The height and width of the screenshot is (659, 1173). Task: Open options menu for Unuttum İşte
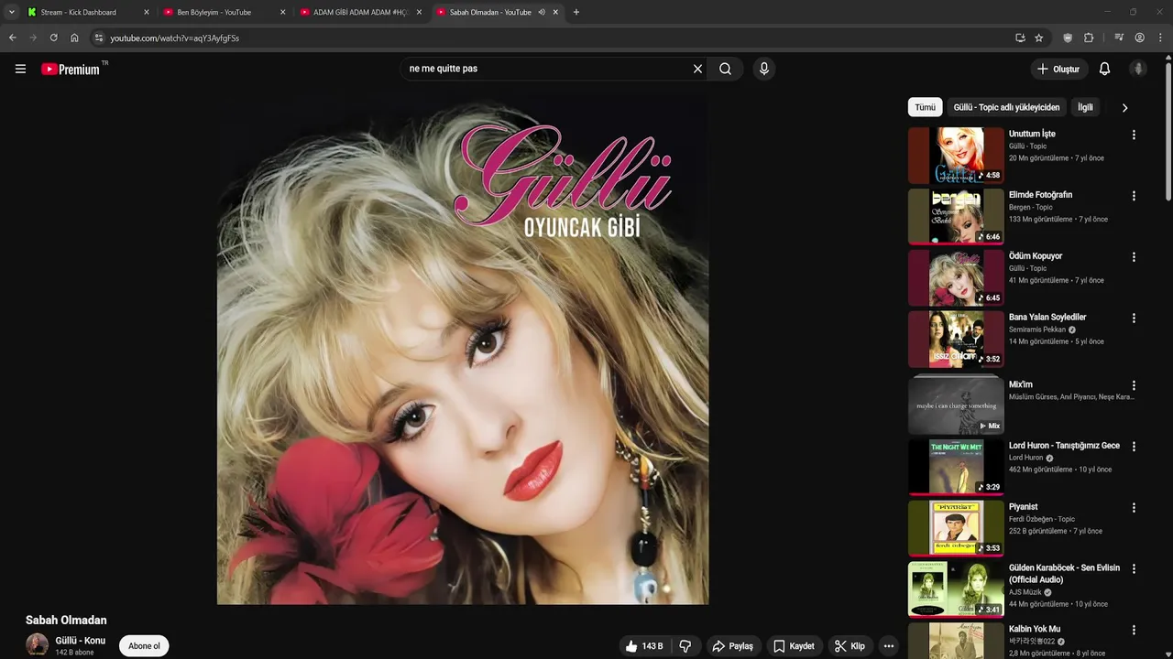pos(1134,135)
